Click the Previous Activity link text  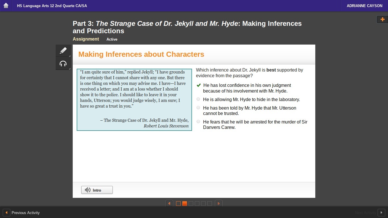click(x=26, y=213)
